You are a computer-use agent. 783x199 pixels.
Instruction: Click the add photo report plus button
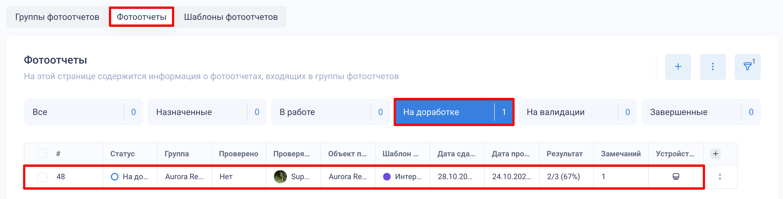(x=678, y=67)
